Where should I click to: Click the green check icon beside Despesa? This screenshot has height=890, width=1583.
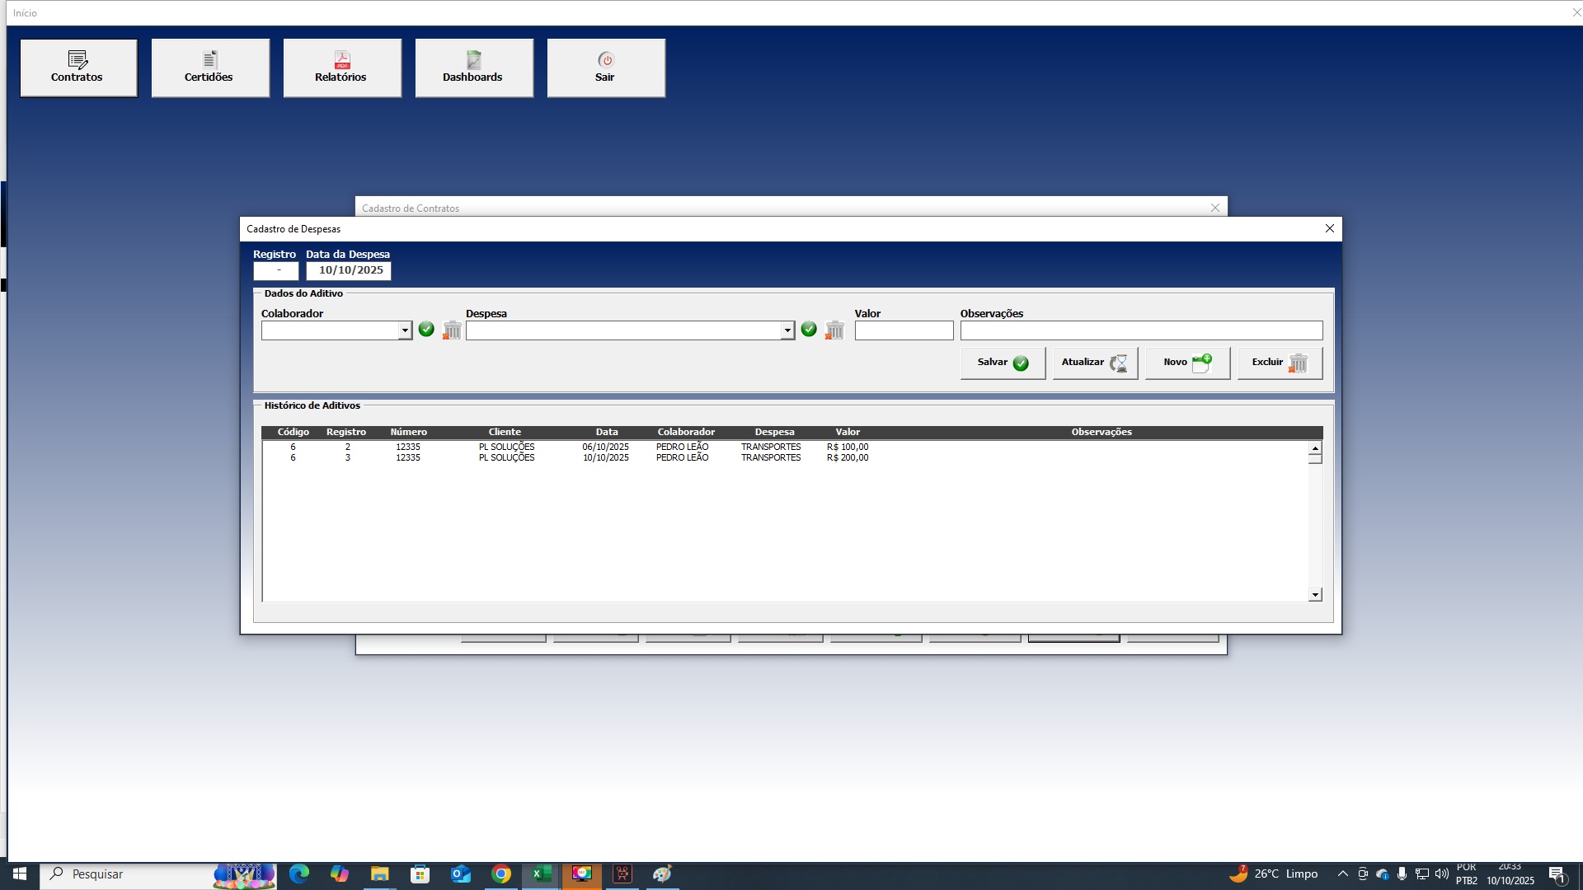(809, 330)
